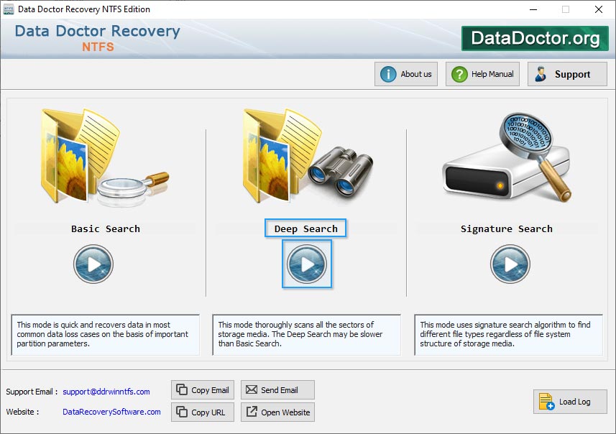Image resolution: width=616 pixels, height=434 pixels.
Task: Click the Data Doctor Recovery NTFS heading
Action: tap(98, 37)
